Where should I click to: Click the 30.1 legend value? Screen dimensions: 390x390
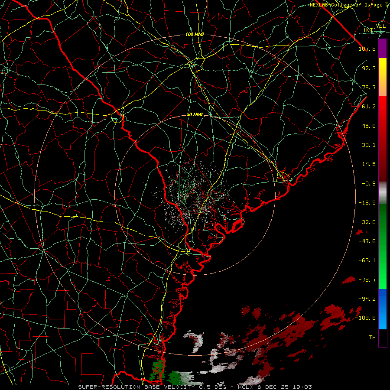(369, 145)
